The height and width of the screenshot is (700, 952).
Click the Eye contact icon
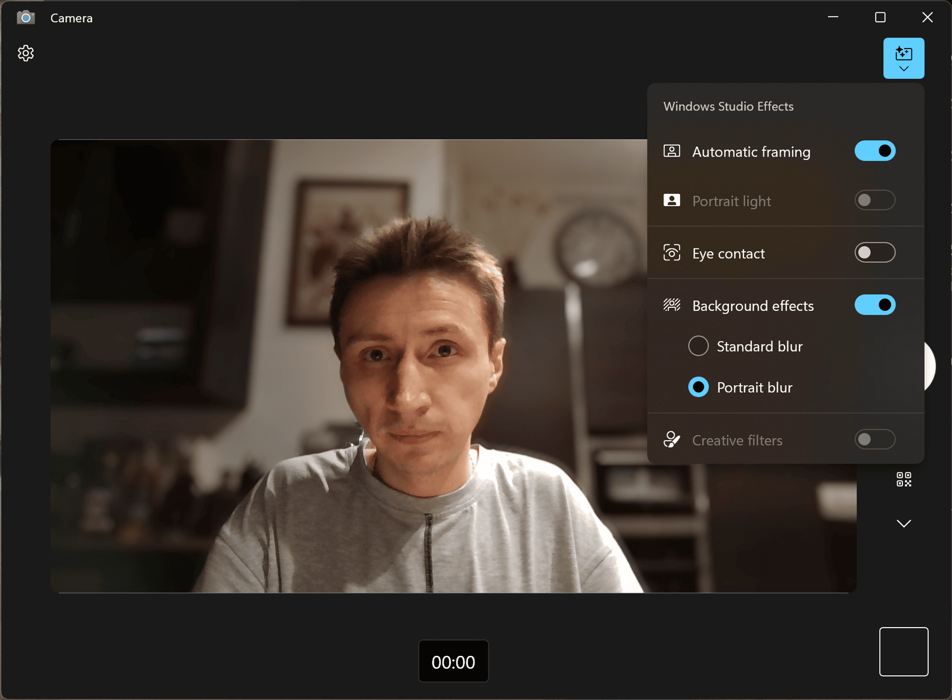tap(671, 253)
